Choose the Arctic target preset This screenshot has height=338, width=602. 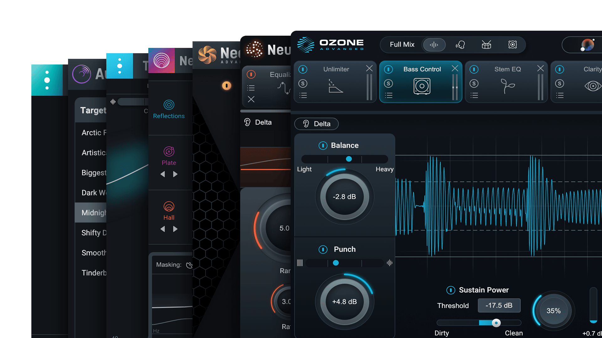tap(91, 133)
